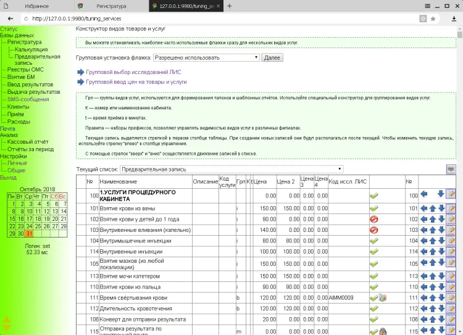Move row 102 down with blue arrow
The height and width of the screenshot is (335, 463).
click(441, 219)
